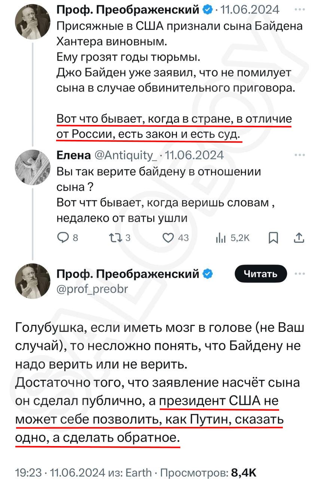Like Елена's reply with heart icon
Viewport: 321px width, 479px height.
169,237
